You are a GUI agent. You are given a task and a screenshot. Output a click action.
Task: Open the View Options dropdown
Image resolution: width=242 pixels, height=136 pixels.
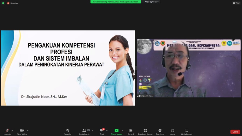point(152,2)
